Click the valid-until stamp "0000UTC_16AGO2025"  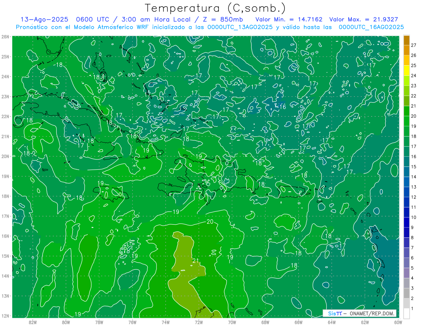pos(371,27)
